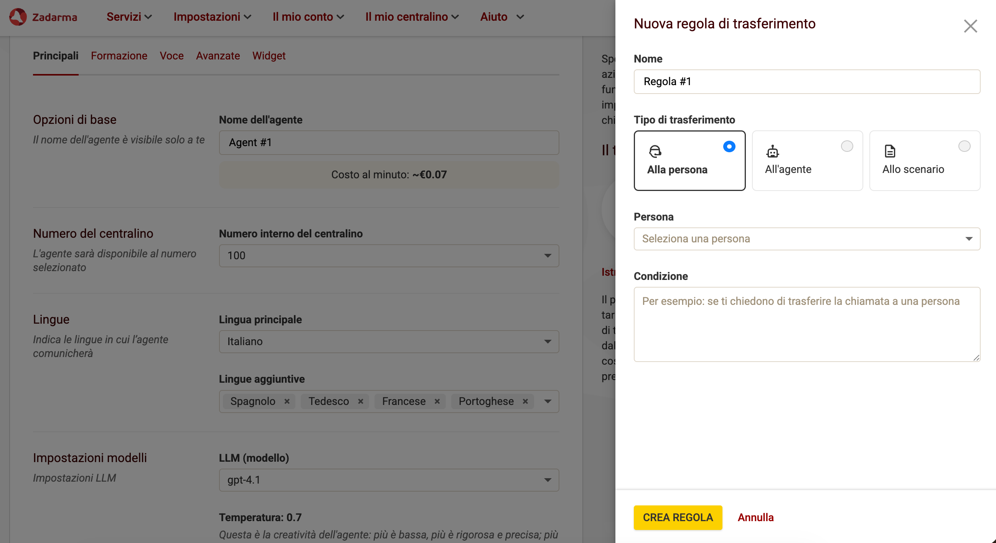Remove the Spagnolo language chip

[287, 401]
